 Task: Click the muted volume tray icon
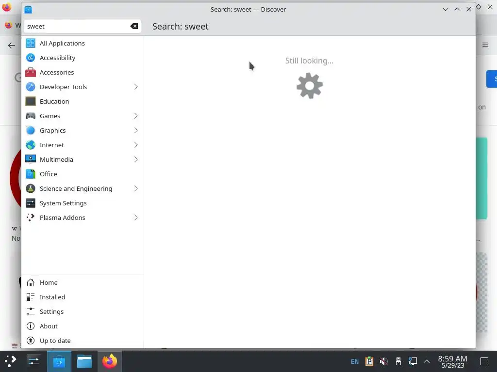point(383,361)
